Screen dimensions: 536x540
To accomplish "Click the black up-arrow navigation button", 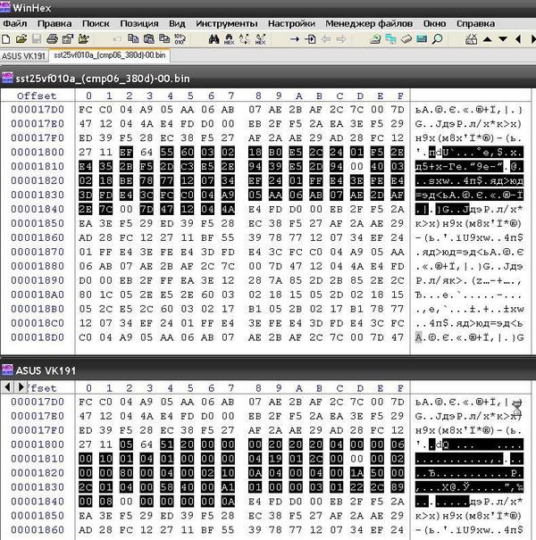I will 488,39.
